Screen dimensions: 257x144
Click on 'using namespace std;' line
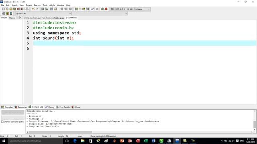tap(57, 33)
